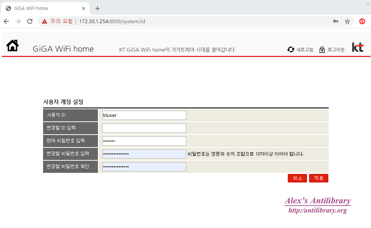This screenshot has width=371, height=228.
Task: Click the address bar URL 172.30.1.254:8899/system/id
Action: click(112, 22)
